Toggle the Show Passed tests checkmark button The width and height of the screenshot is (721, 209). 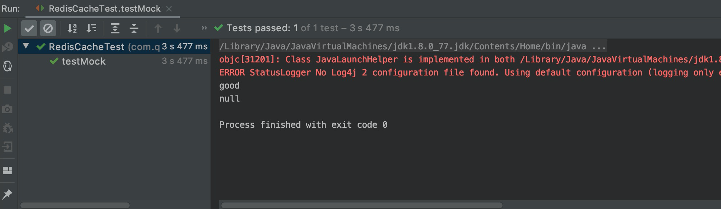click(x=29, y=28)
